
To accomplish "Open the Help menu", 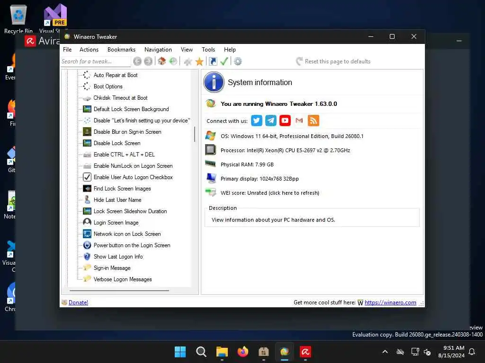I will click(x=230, y=49).
